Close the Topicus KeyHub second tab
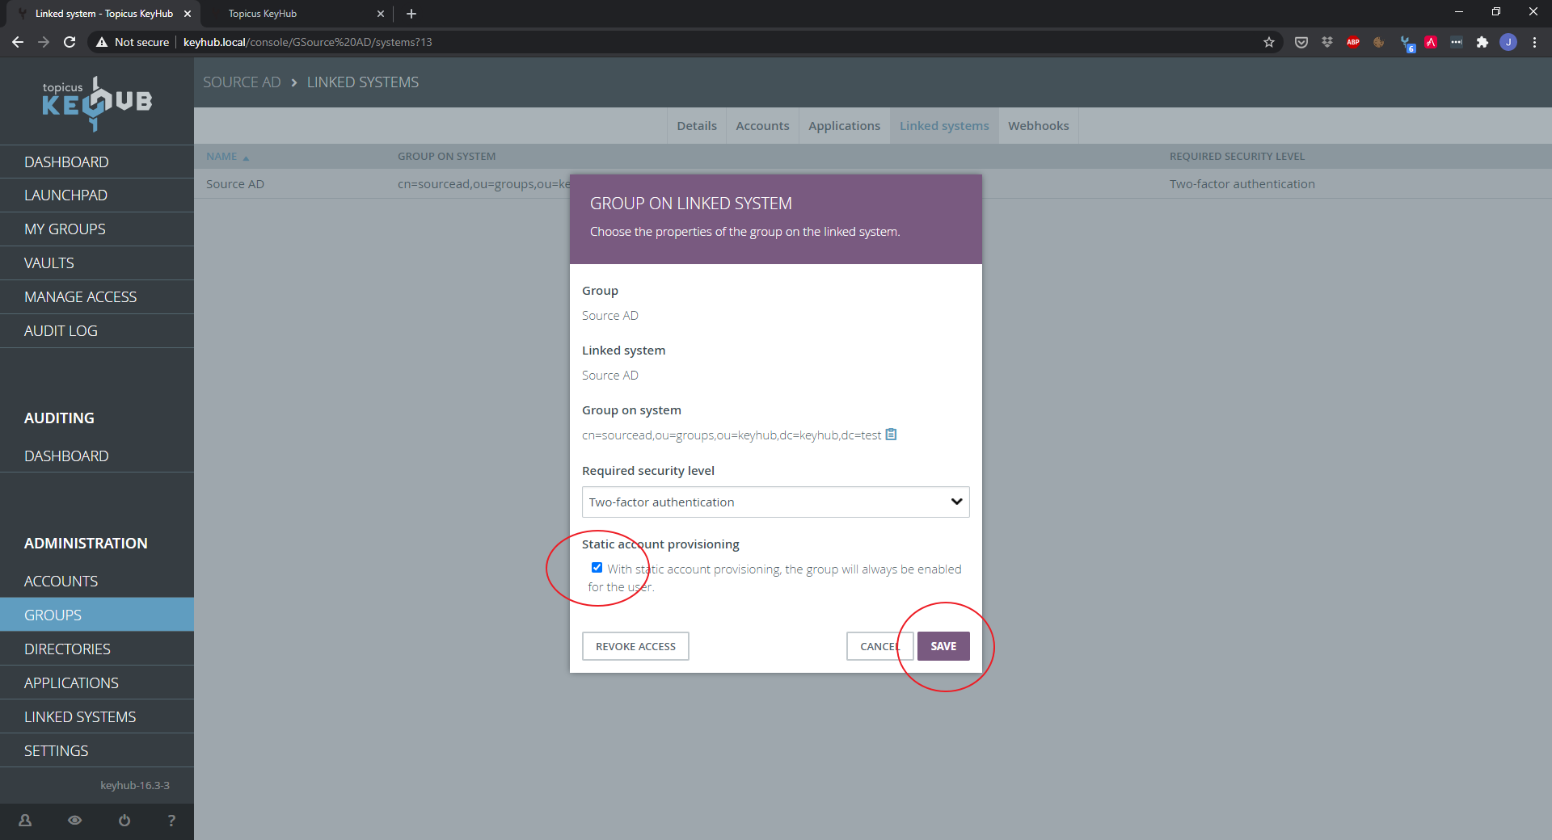This screenshot has height=840, width=1552. pyautogui.click(x=381, y=14)
